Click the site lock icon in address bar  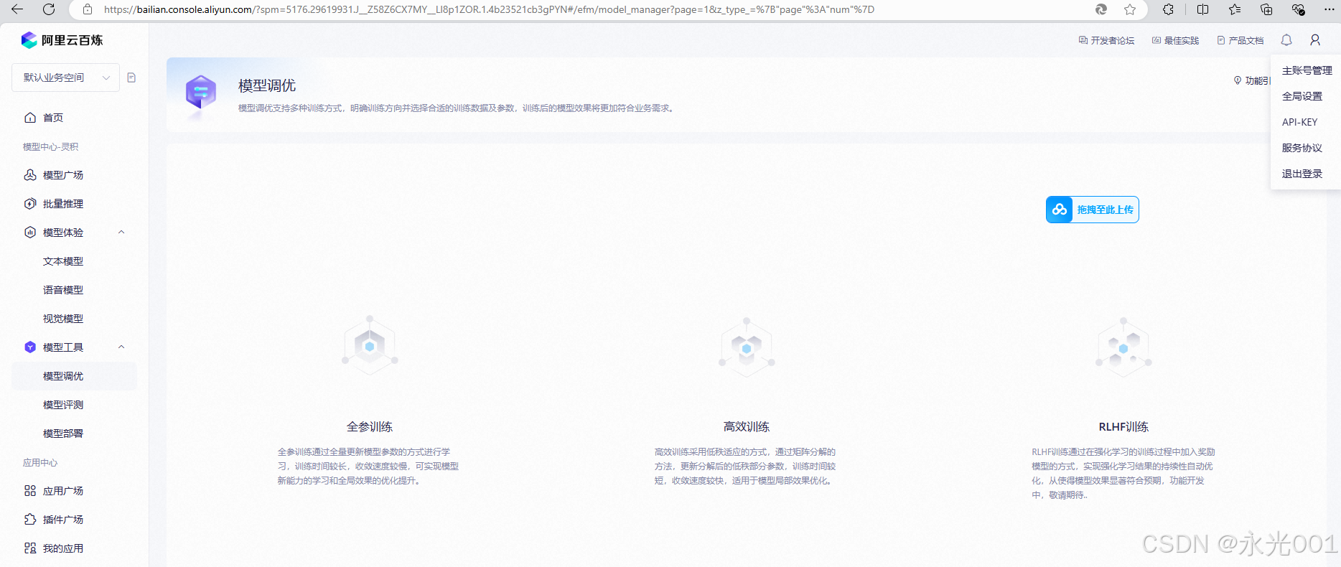click(88, 9)
